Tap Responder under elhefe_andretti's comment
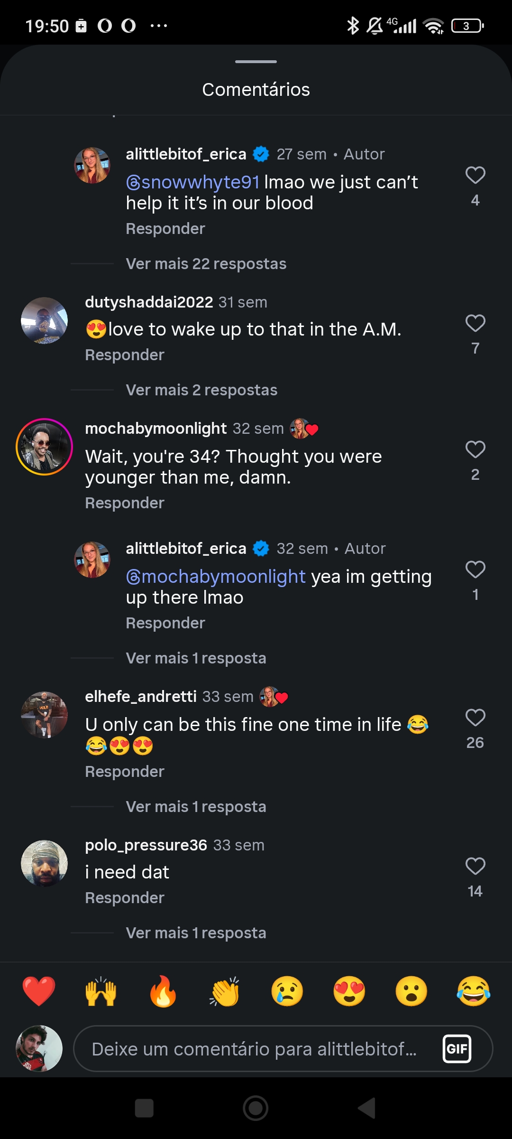512x1139 pixels. point(125,772)
